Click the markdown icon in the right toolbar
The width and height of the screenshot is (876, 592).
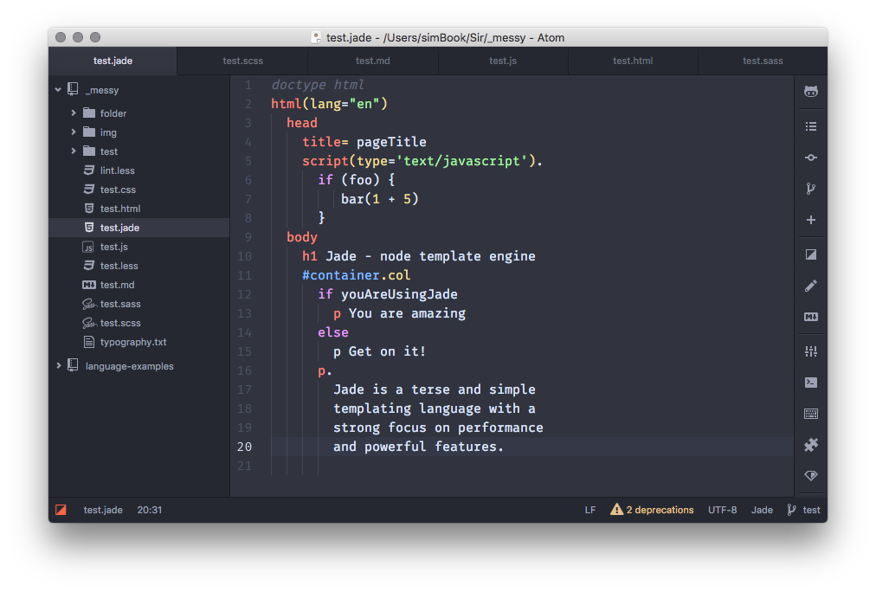coord(810,317)
